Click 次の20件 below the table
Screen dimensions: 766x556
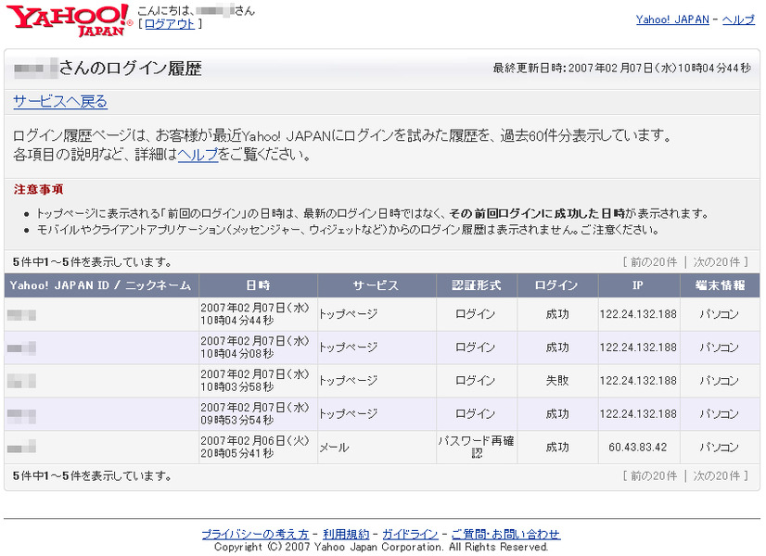(x=717, y=475)
